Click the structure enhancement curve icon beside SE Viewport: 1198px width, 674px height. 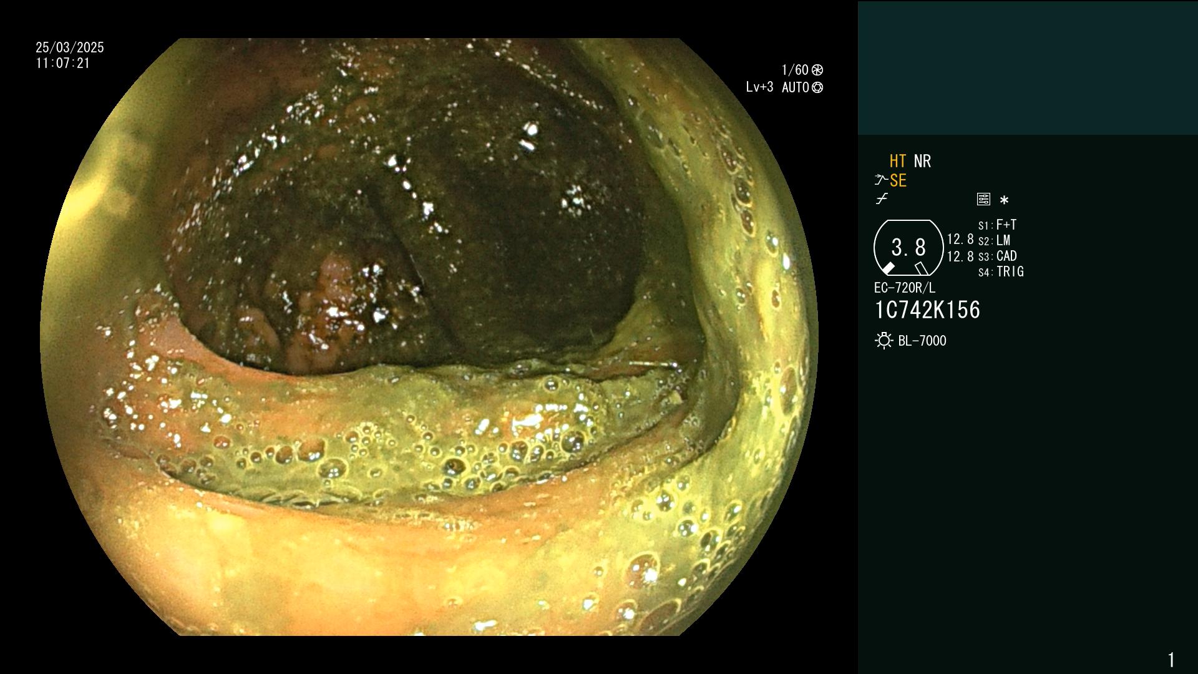tap(881, 180)
